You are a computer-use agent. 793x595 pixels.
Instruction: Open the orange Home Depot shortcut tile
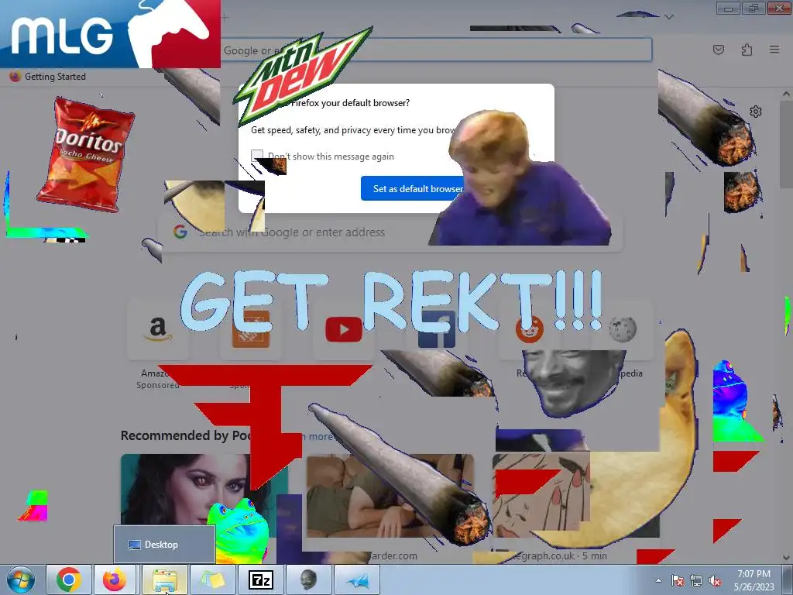(251, 329)
